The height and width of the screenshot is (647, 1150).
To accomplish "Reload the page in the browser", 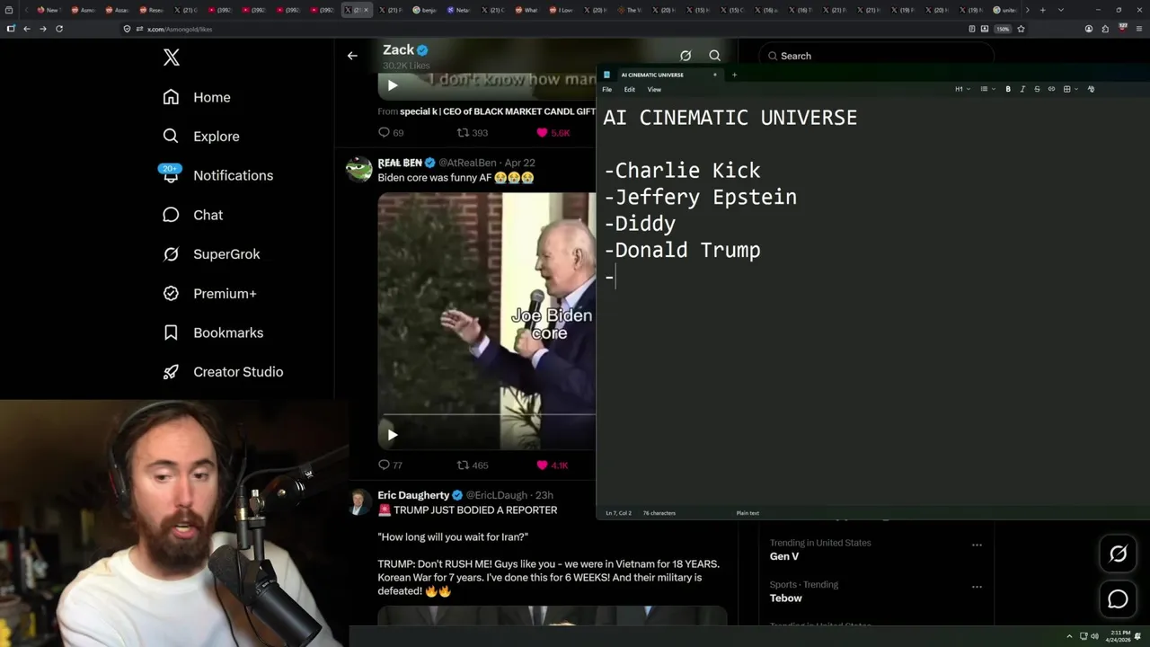I will [59, 29].
